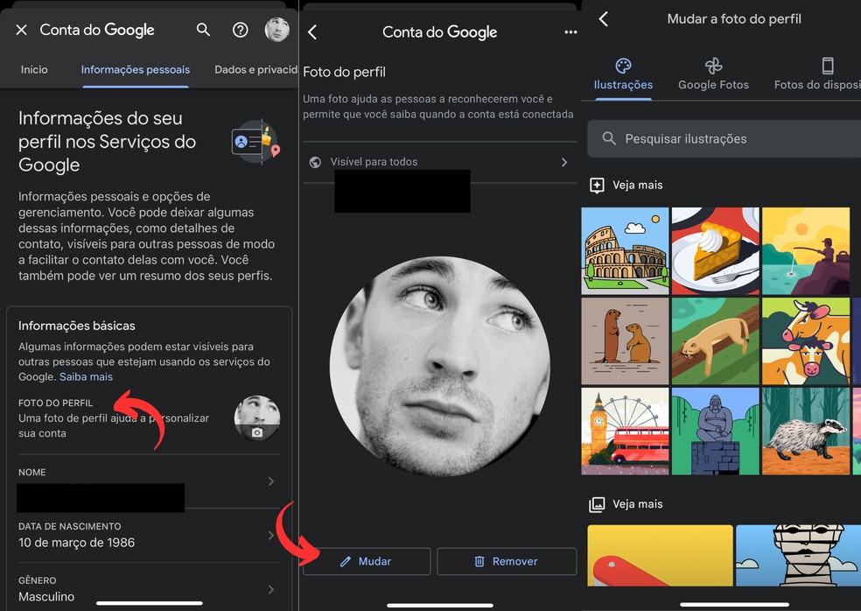Open the Dados e privacidade tab
This screenshot has width=861, height=611.
[256, 69]
